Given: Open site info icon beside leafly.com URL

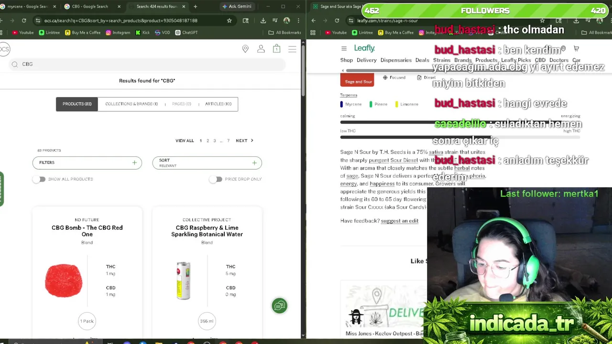Looking at the screenshot, I should (x=351, y=21).
